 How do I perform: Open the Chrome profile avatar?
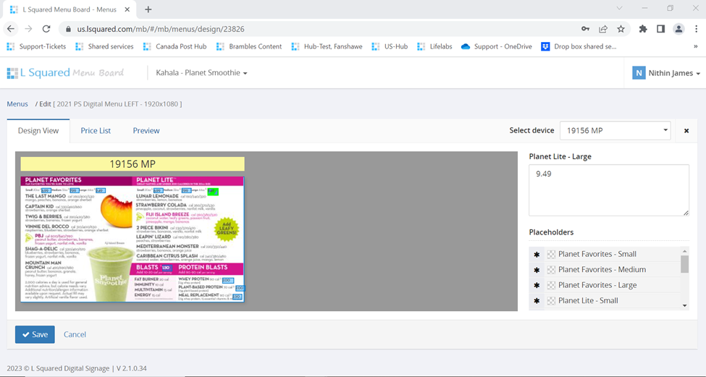pos(678,29)
